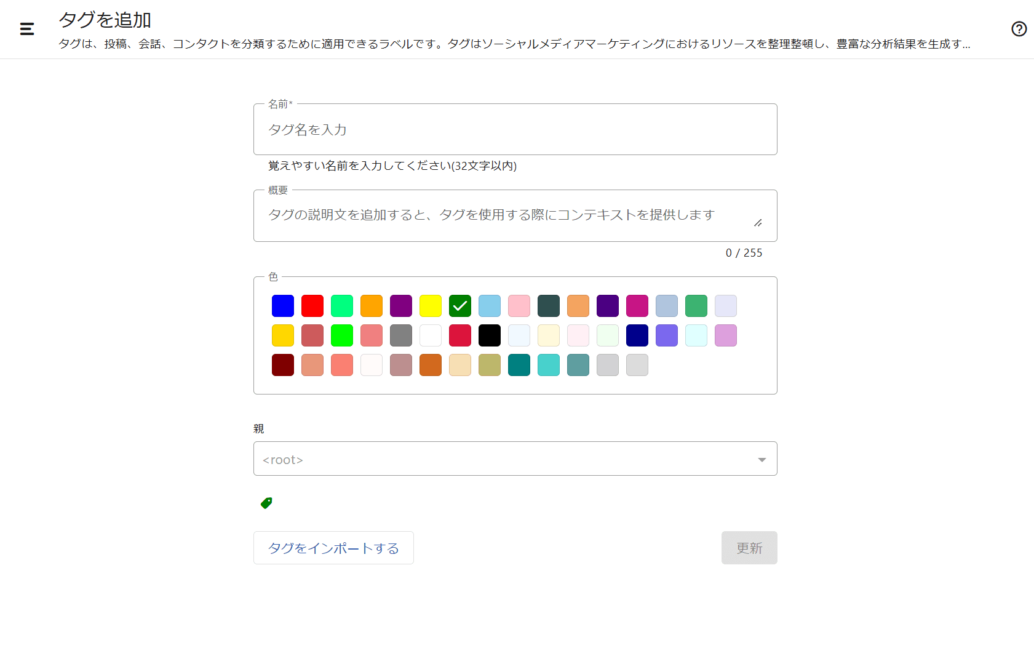Open the hamburger navigation menu
The image size is (1034, 645).
[x=27, y=29]
